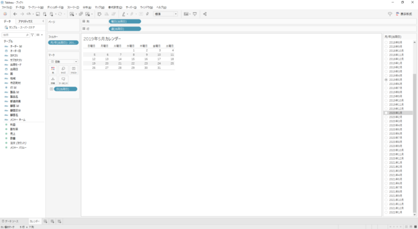Click the 表示形式 Show Me button
The width and height of the screenshot is (418, 229).
(x=404, y=14)
